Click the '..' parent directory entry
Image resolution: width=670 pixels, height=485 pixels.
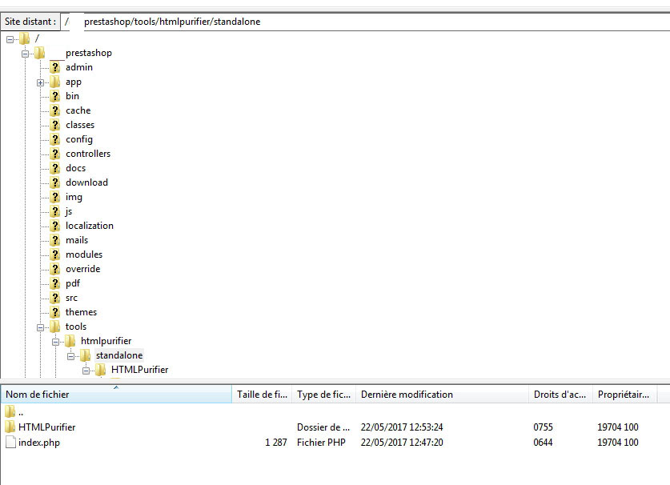click(21, 412)
